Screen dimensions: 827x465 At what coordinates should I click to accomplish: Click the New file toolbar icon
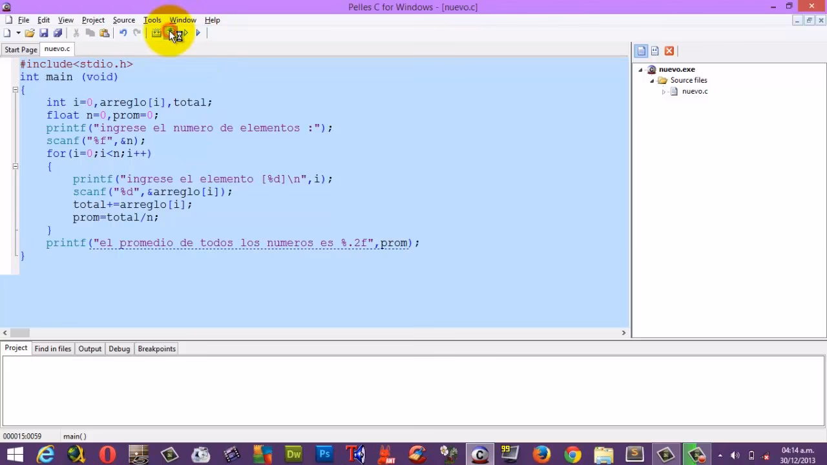pos(7,33)
